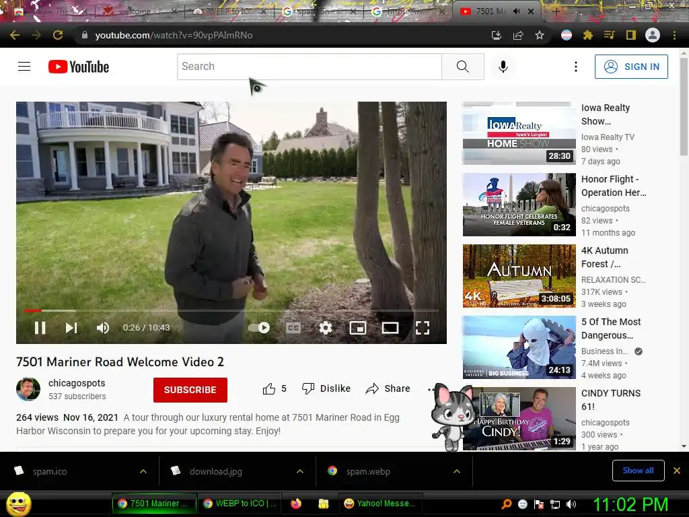Open CINDY TURNS 61! video title
689x517 pixels.
tap(611, 400)
